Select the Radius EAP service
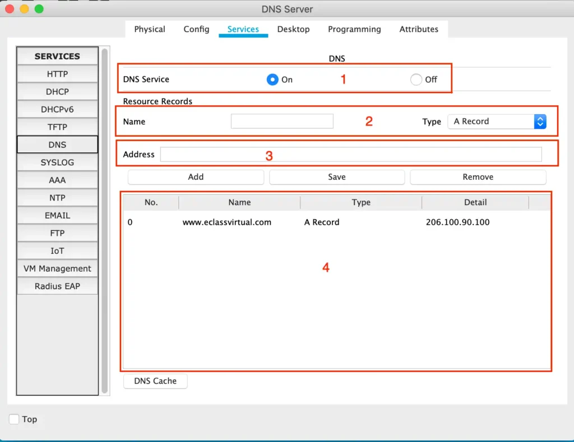This screenshot has height=442, width=574. tap(58, 286)
